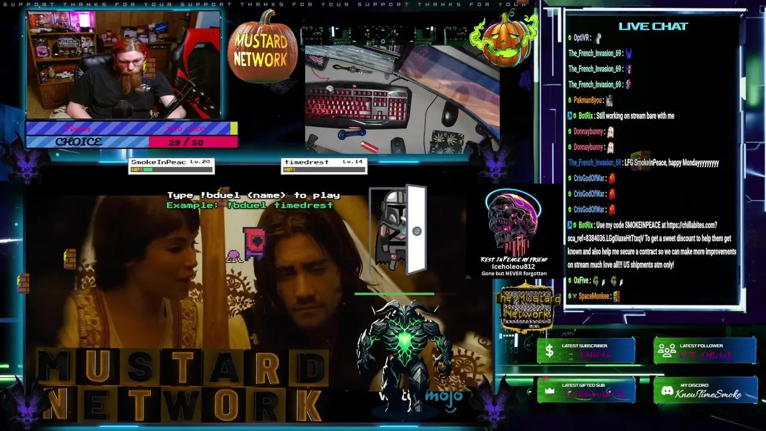Click the keyboard desk camera feed

[x=402, y=99]
